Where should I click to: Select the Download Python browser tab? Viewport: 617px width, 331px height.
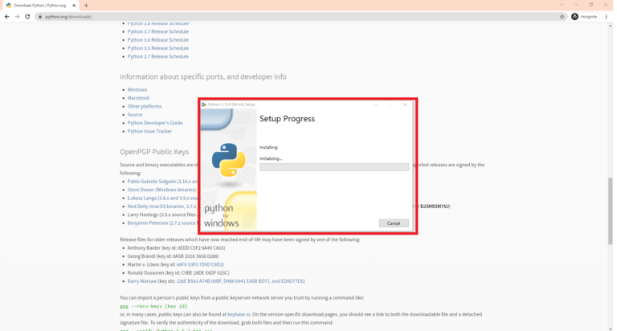tap(39, 5)
